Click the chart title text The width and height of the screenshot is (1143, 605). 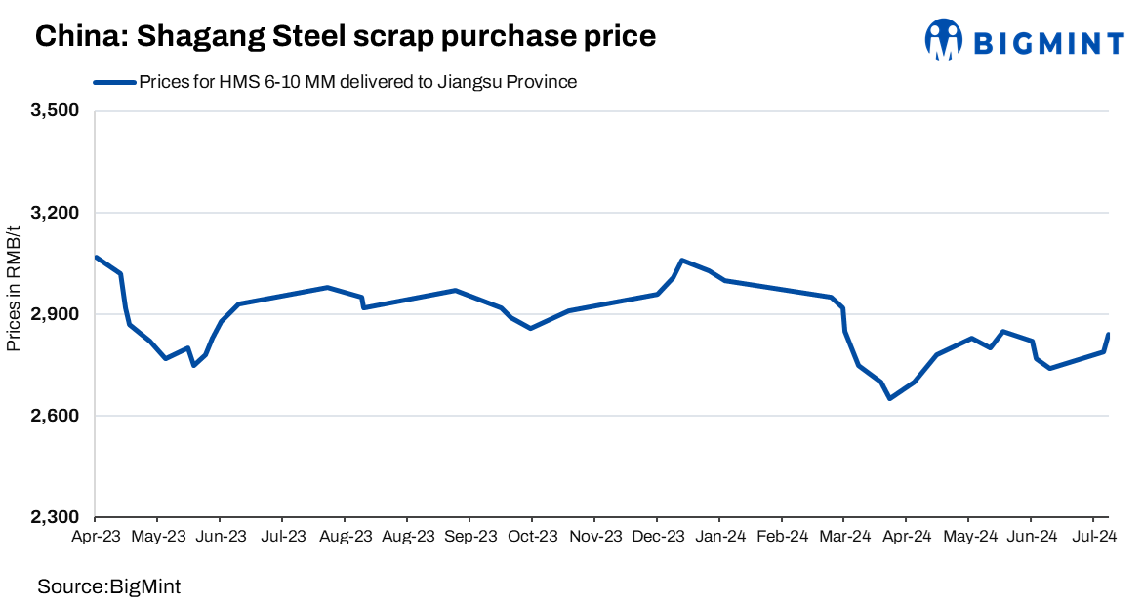345,36
